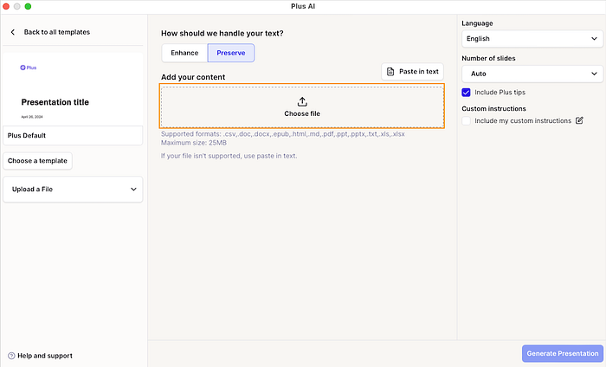
Task: Click the Plus logo on the slide preview
Action: pyautogui.click(x=29, y=68)
